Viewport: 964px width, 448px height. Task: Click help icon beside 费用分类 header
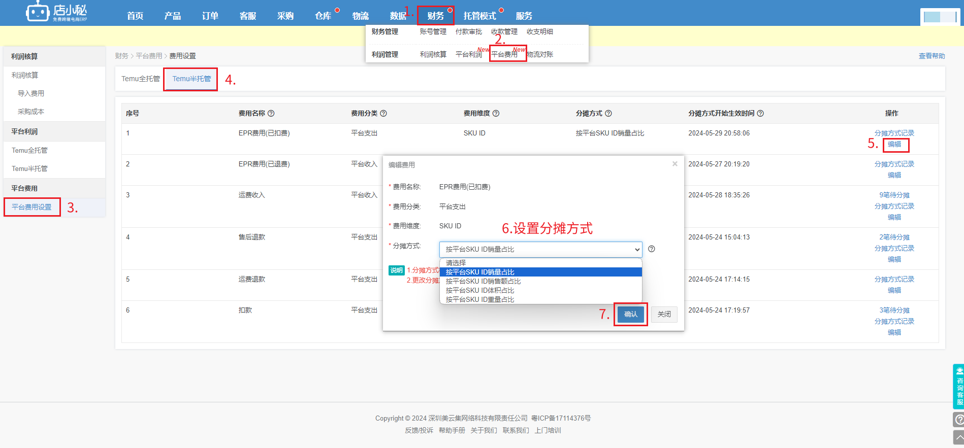[x=383, y=114]
